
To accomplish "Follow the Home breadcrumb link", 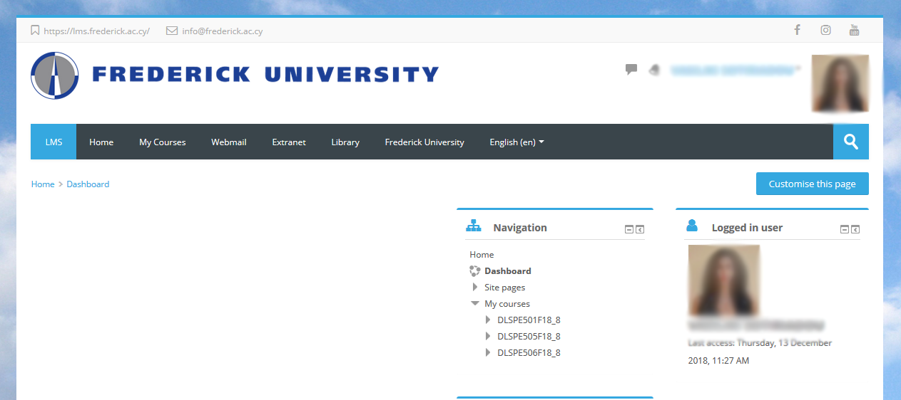I will click(x=43, y=184).
